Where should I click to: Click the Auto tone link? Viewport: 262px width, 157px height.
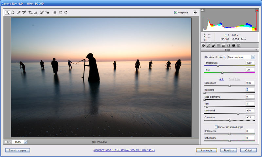coord(222,79)
